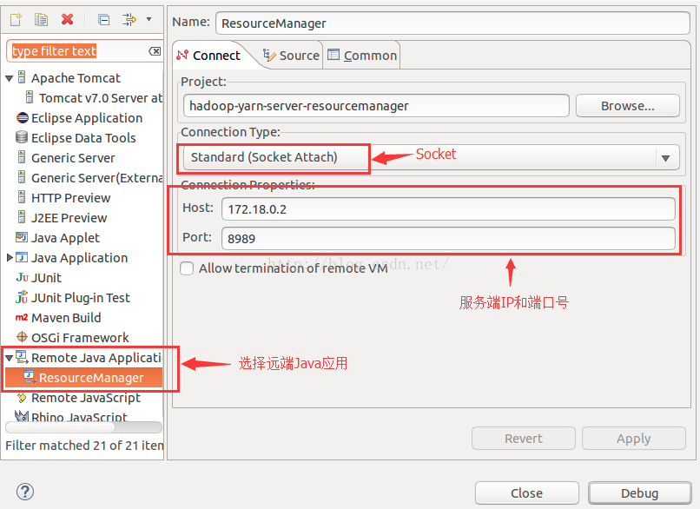Select Generic Server(External) entry
Screen dimensions: 700x509
[x=97, y=178]
